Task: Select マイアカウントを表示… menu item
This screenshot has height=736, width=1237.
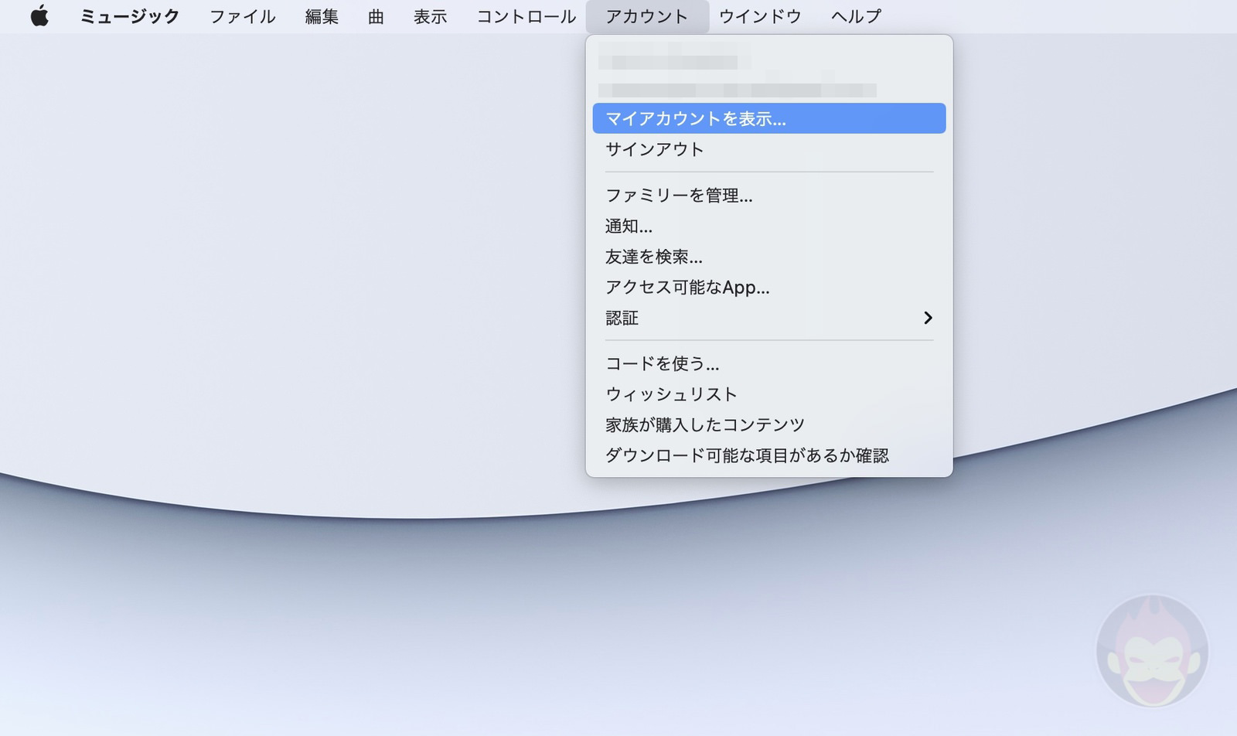Action: tap(769, 118)
